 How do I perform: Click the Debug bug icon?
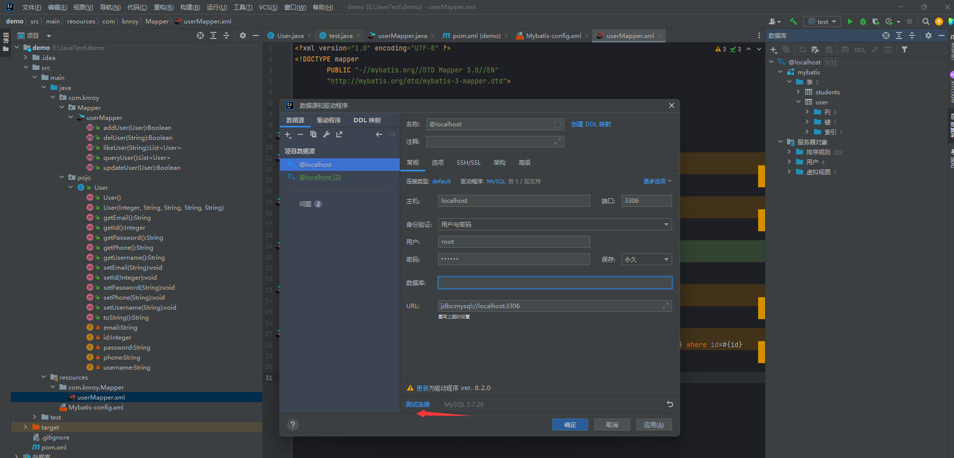863,21
